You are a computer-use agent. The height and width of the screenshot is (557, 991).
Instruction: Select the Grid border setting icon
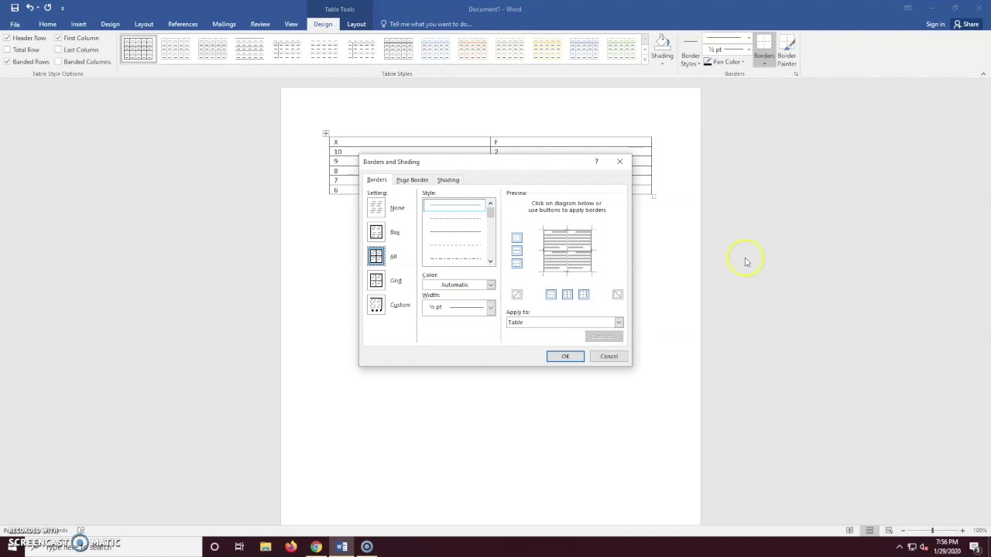[x=375, y=280]
